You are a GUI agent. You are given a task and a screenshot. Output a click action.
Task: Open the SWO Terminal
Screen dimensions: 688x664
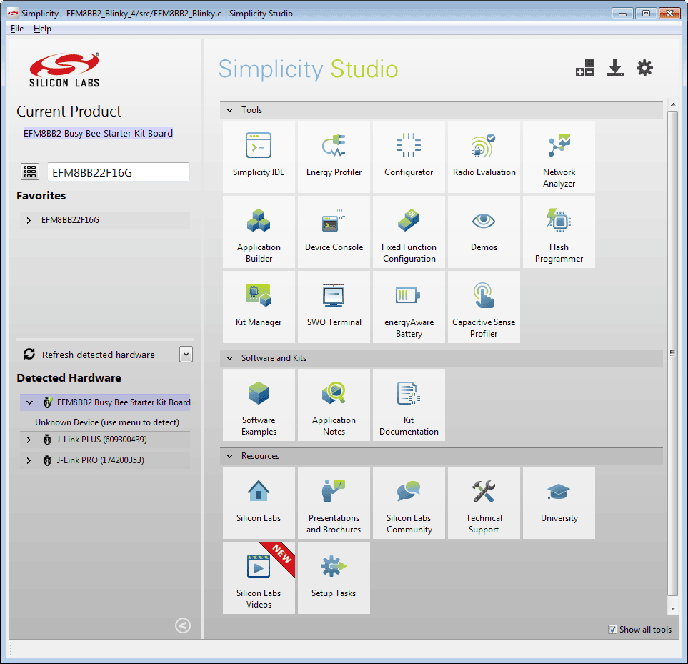[x=334, y=306]
